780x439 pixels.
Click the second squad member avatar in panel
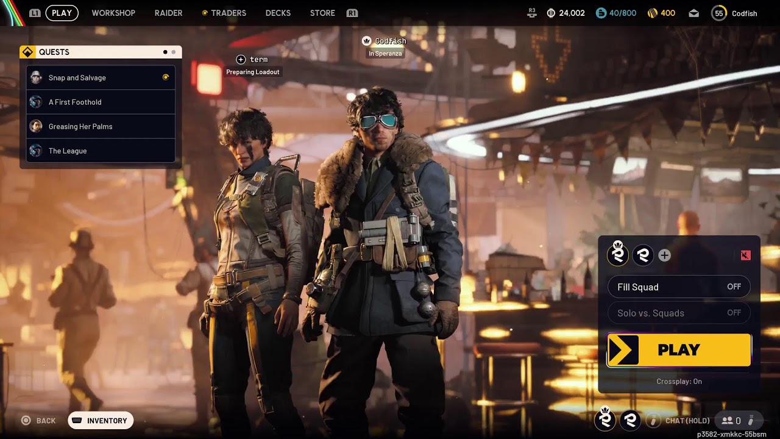click(643, 255)
